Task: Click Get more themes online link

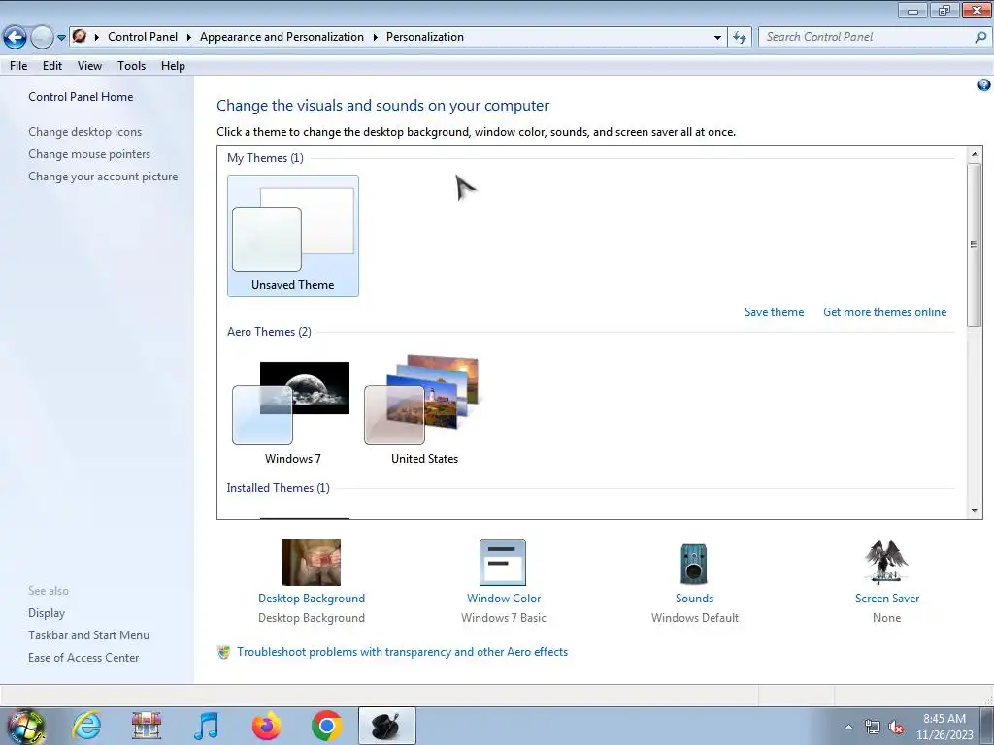Action: pyautogui.click(x=884, y=312)
